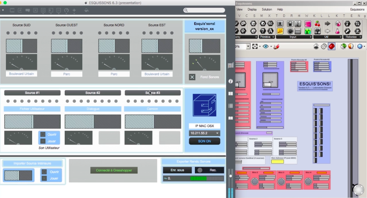Screen dimensions: 367x198
Task: Click the message box icon in Max toolbar
Action: [x=20, y=11]
